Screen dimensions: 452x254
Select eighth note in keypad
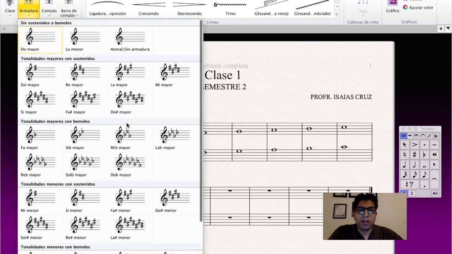pos(424,174)
